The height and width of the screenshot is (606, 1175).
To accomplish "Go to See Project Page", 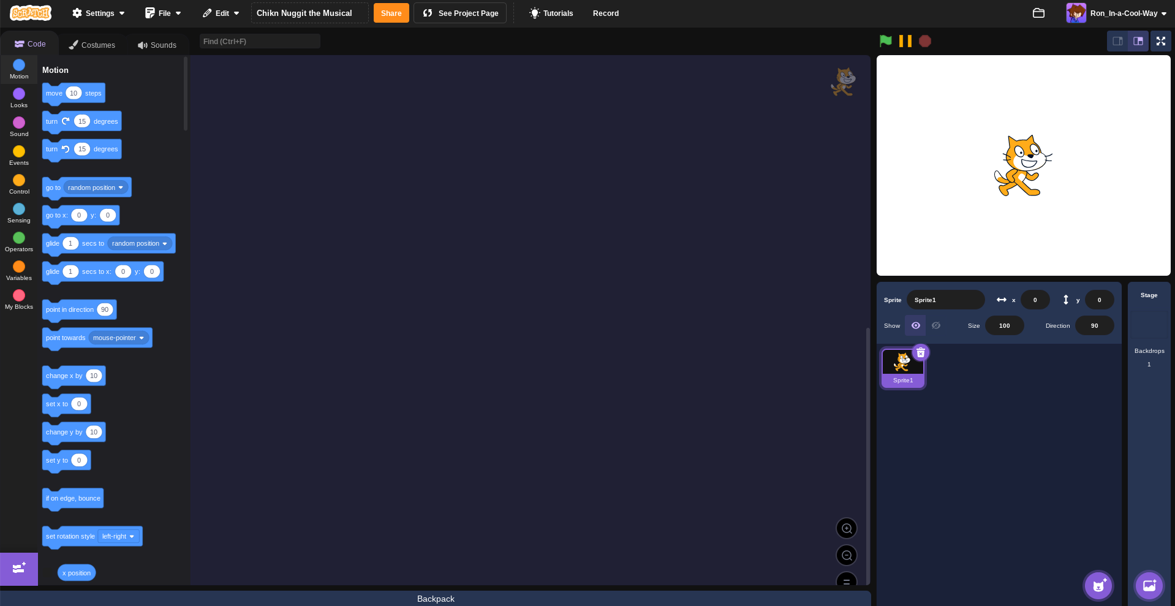I will point(459,13).
